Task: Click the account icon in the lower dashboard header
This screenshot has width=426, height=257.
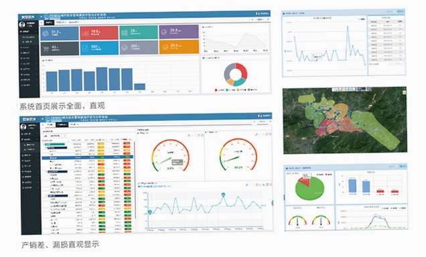Action: tap(260, 116)
